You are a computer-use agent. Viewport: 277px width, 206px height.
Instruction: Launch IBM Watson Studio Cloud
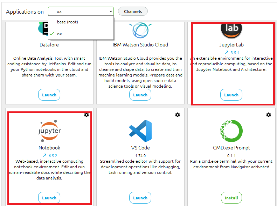coord(140,95)
